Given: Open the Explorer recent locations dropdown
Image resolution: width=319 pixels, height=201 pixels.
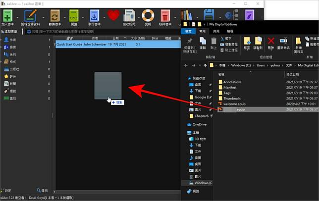Looking at the screenshot, I should point(200,65).
